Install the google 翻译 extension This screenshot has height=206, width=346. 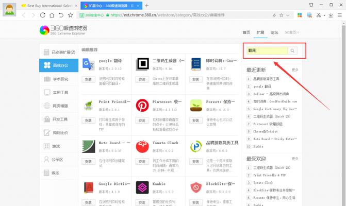pos(88,79)
